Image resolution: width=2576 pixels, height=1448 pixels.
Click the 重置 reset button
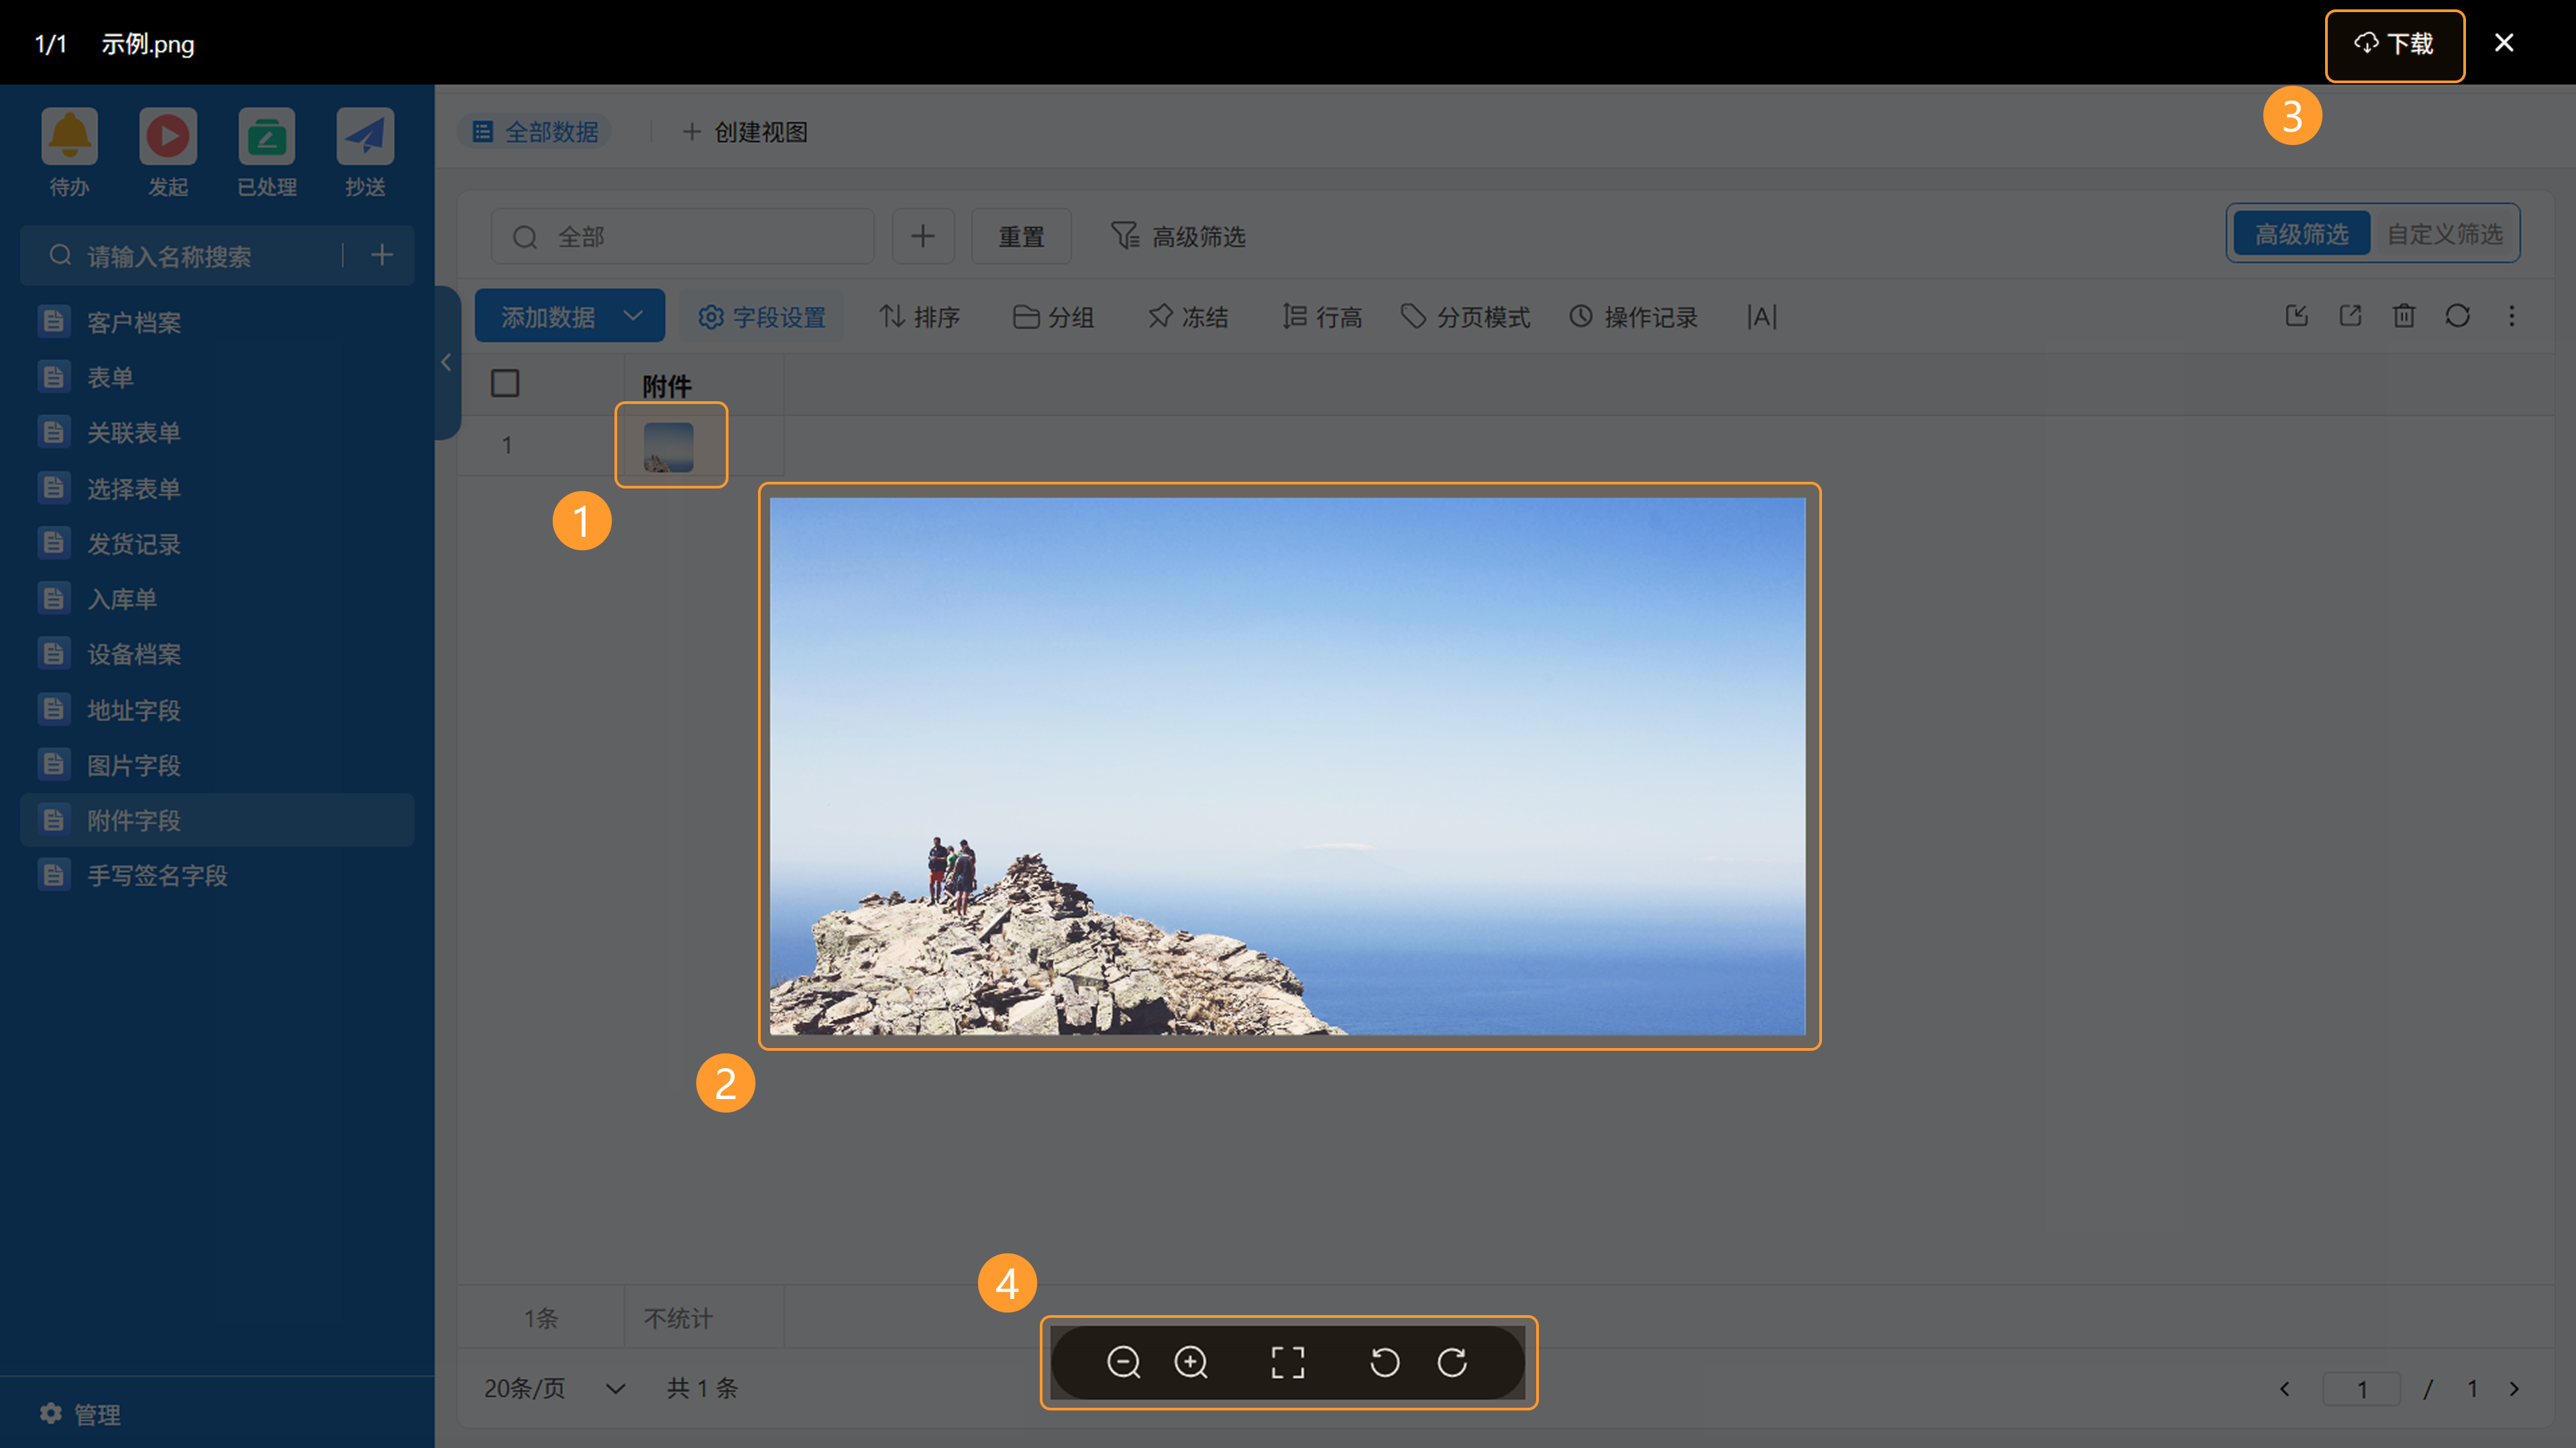coord(1021,237)
